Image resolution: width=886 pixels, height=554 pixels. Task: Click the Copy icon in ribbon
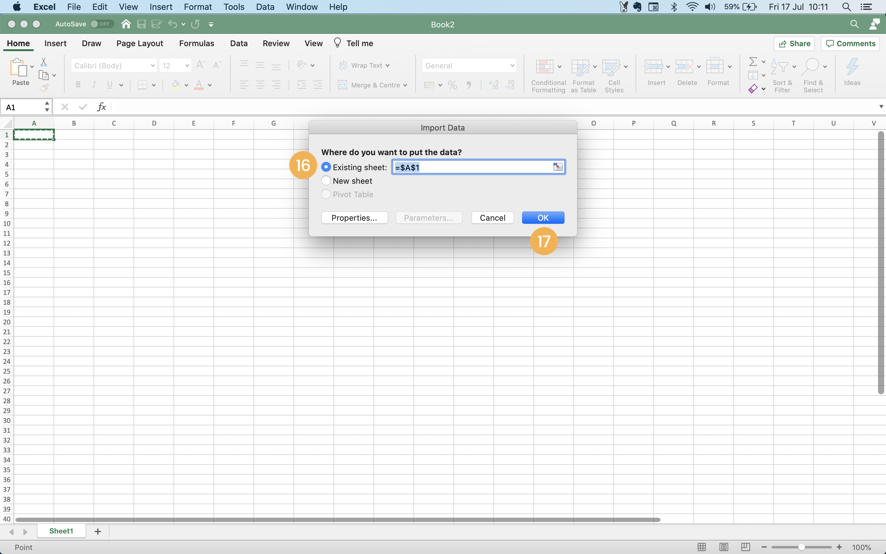44,75
